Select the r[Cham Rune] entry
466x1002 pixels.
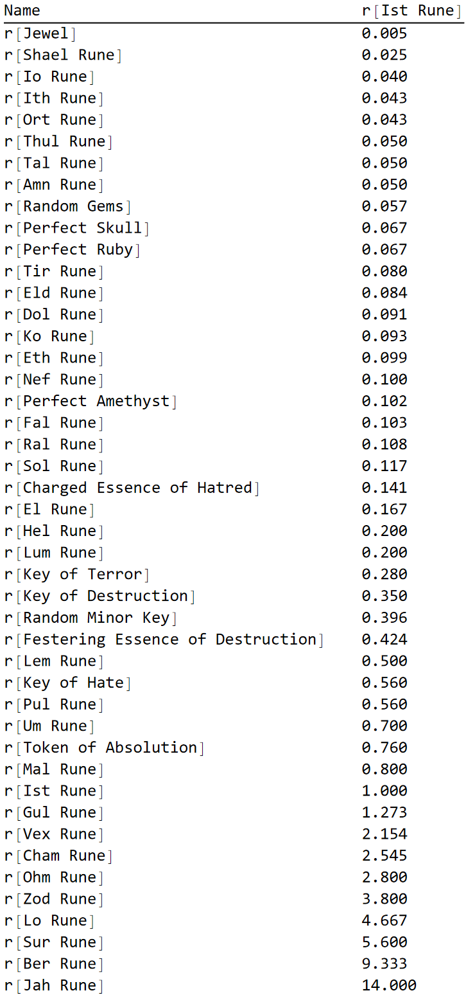click(x=58, y=856)
